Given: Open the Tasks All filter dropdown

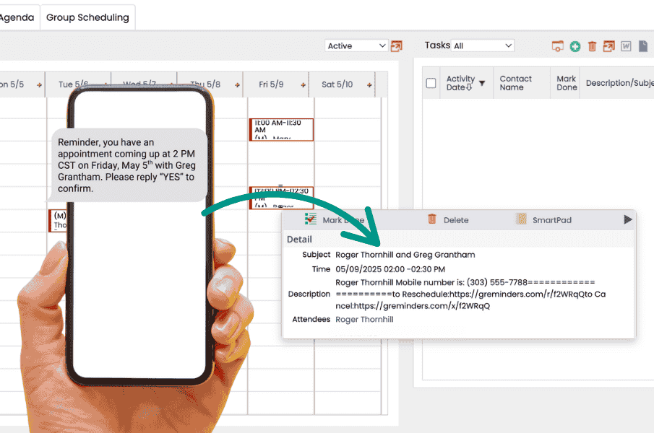Looking at the screenshot, I should pyautogui.click(x=482, y=46).
